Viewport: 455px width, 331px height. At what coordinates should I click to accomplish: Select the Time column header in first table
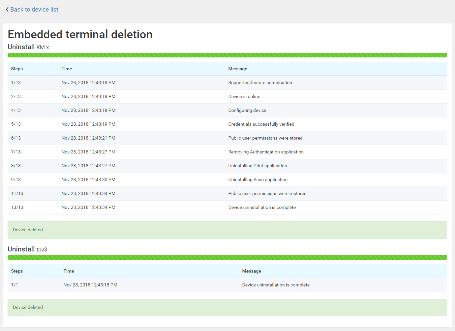pyautogui.click(x=67, y=69)
